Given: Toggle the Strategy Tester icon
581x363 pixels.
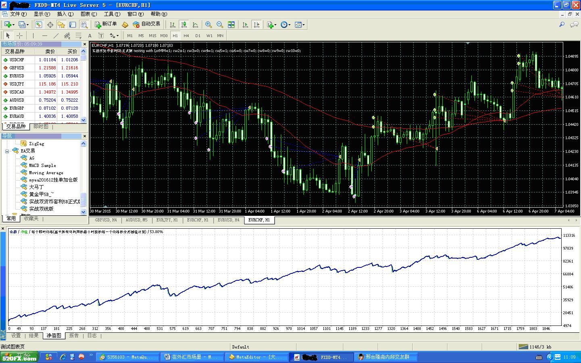Looking at the screenshot, I should tap(84, 25).
